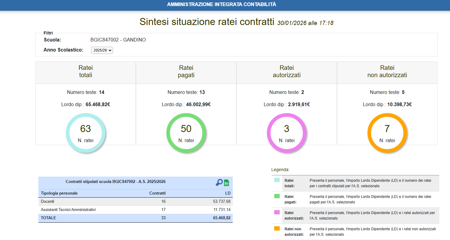This screenshot has height=240, width=450.
Task: Click the cyan Ratei totali circle
Action: pos(86,133)
